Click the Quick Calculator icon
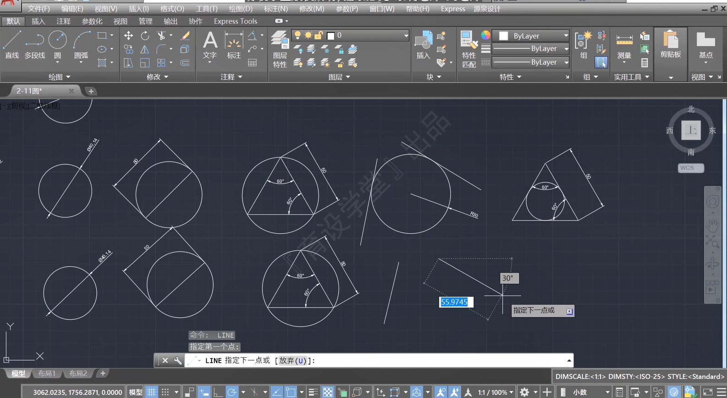Image resolution: width=727 pixels, height=398 pixels. 645,63
